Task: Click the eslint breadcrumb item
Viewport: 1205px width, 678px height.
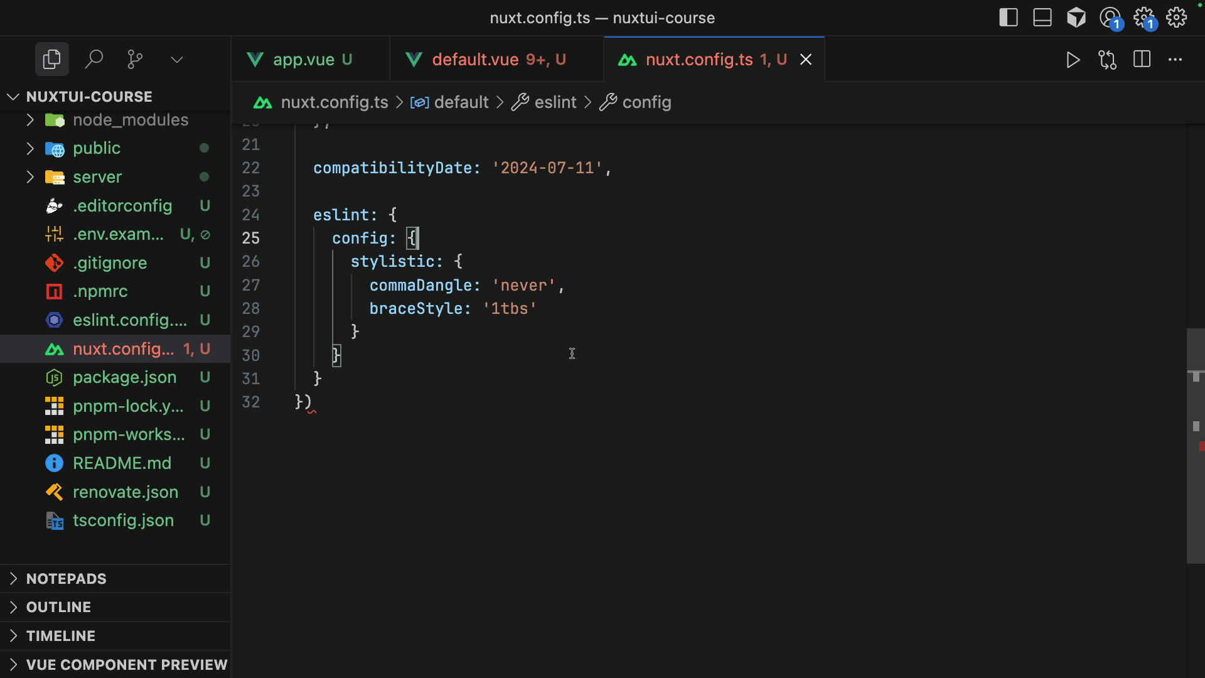Action: click(555, 102)
